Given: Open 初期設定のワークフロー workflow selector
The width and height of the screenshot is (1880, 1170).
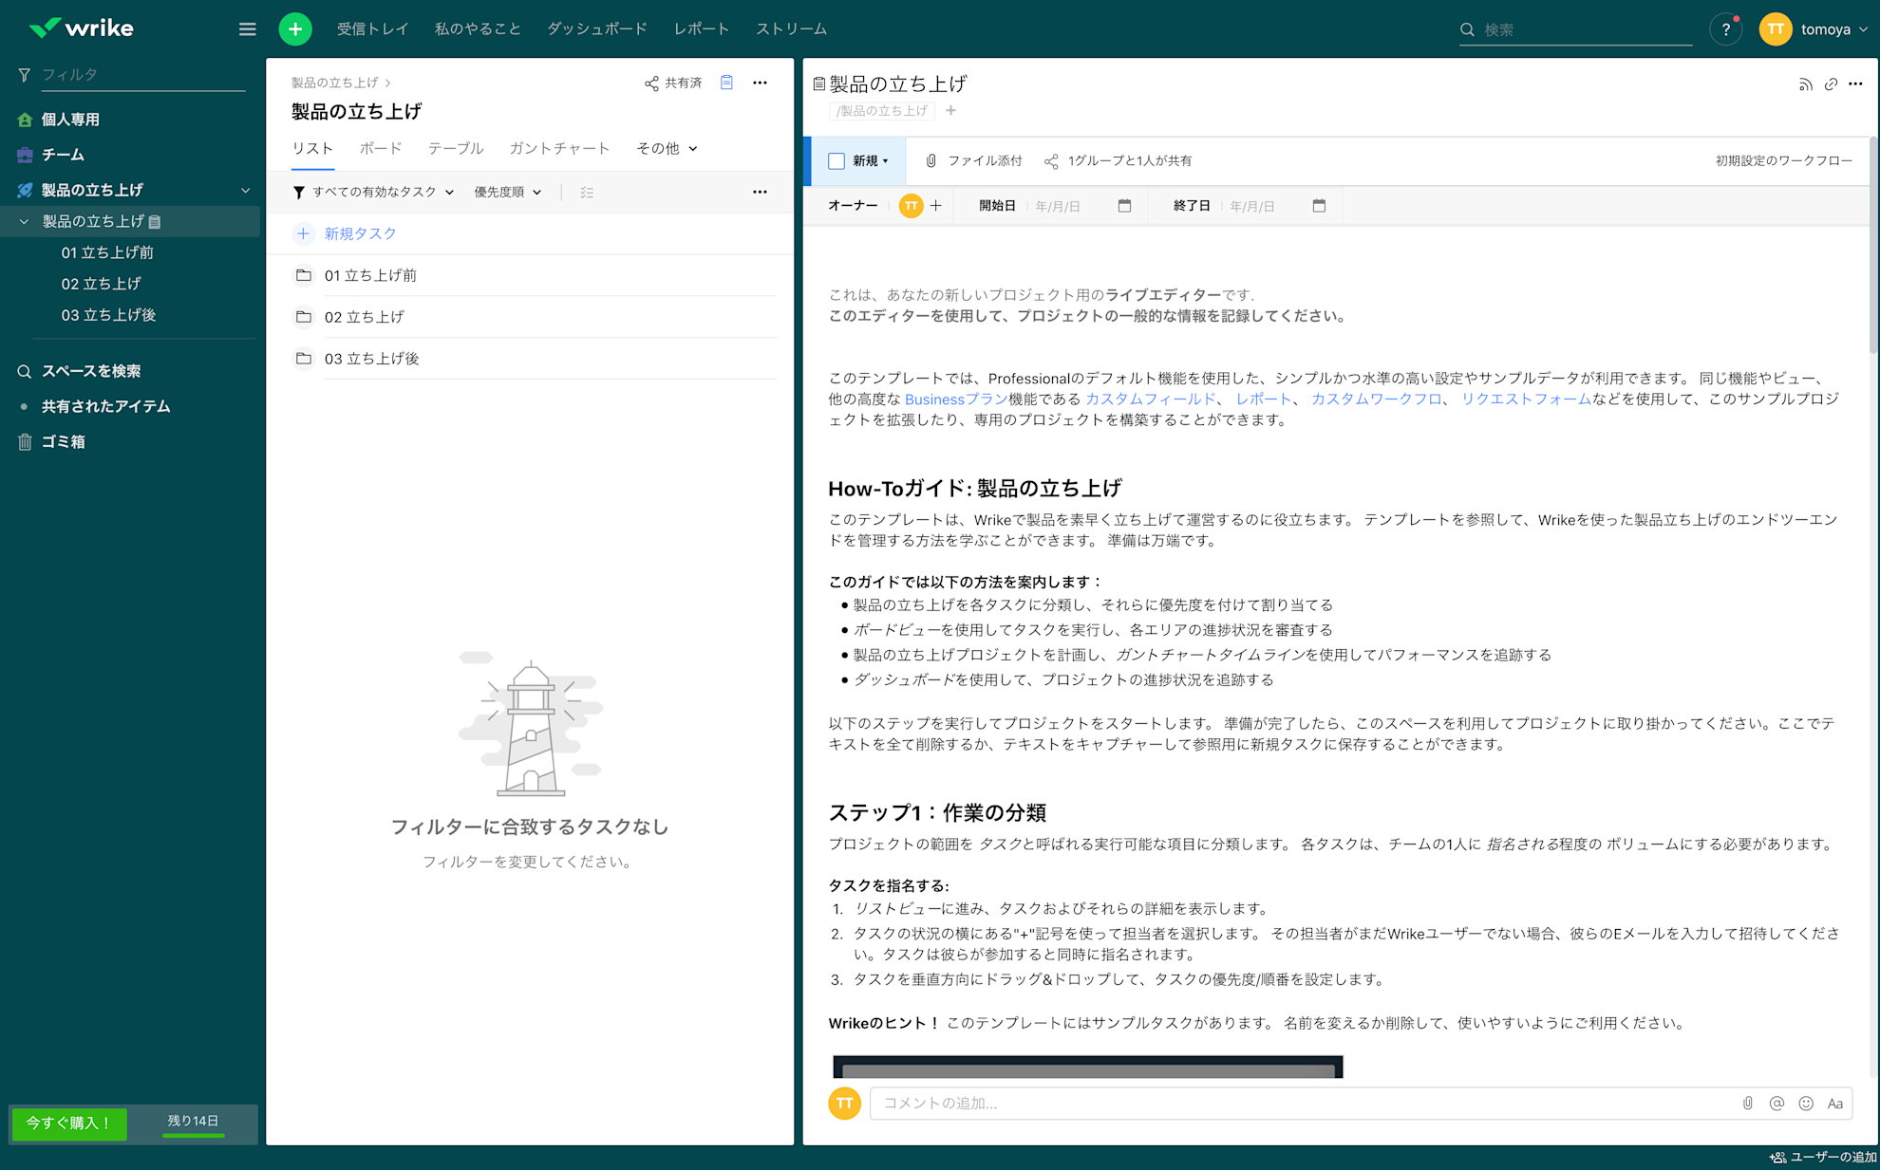Looking at the screenshot, I should pos(1783,161).
